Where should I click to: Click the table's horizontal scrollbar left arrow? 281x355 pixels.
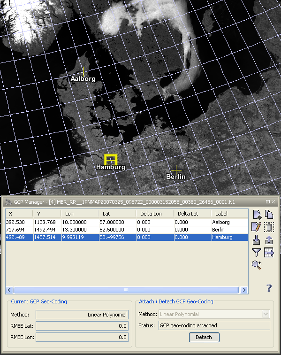(9, 290)
